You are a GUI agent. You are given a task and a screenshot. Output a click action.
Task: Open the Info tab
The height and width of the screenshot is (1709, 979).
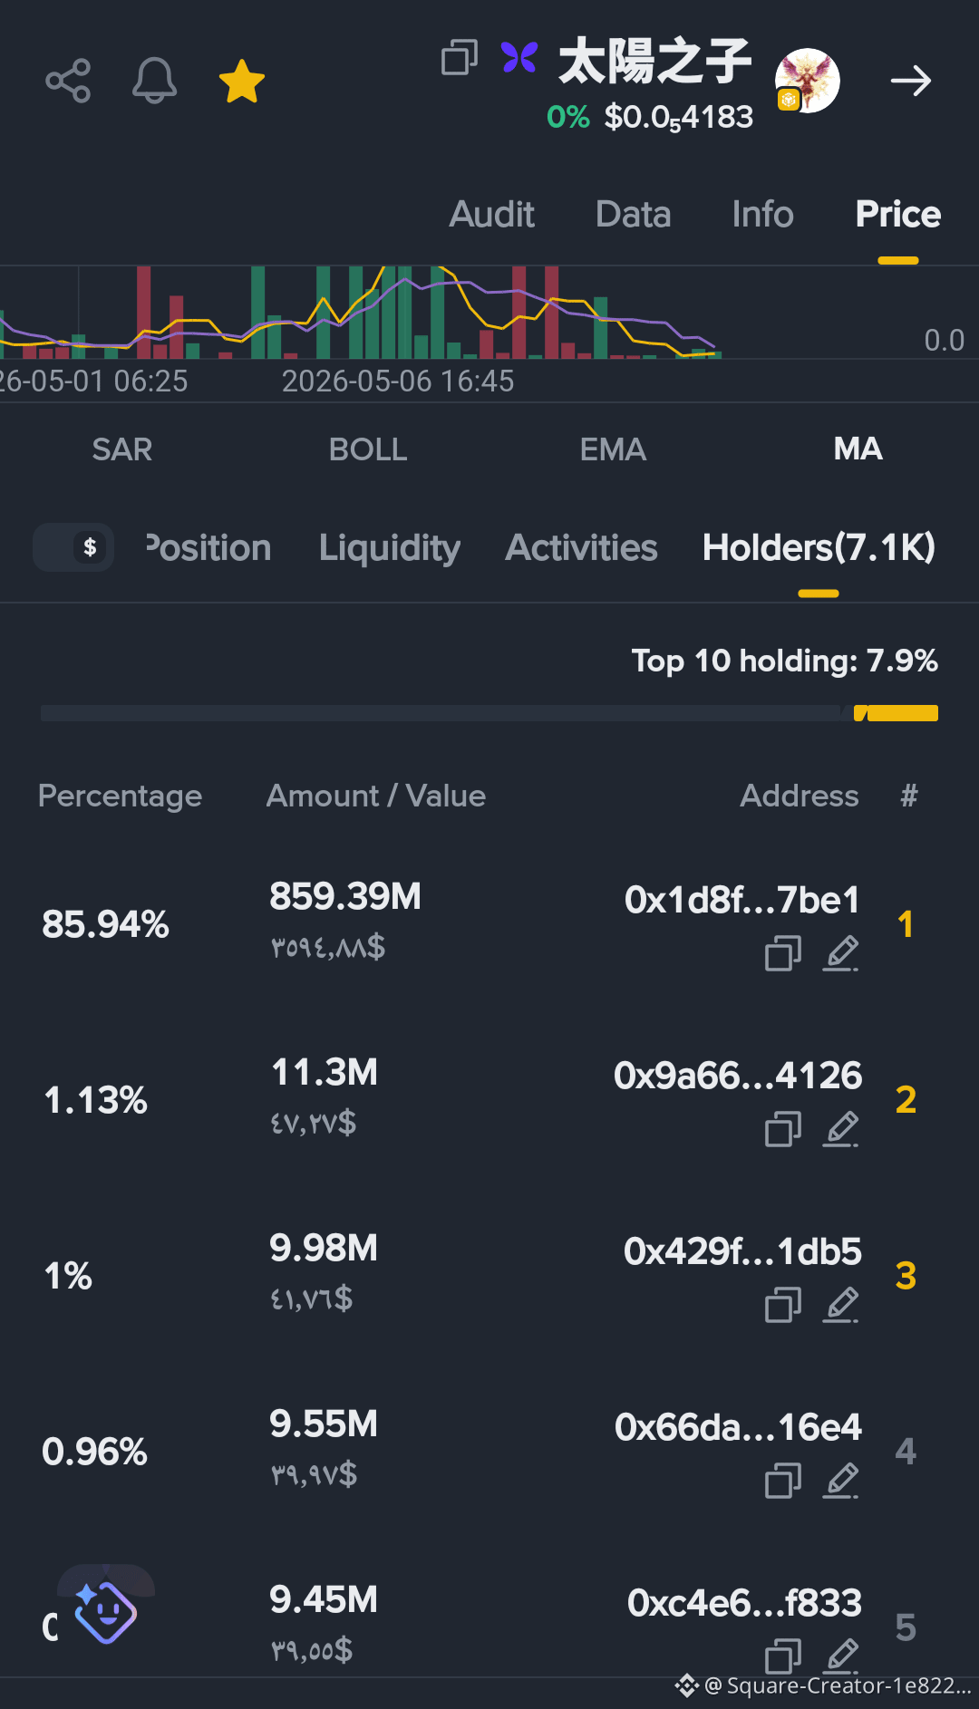click(x=762, y=215)
